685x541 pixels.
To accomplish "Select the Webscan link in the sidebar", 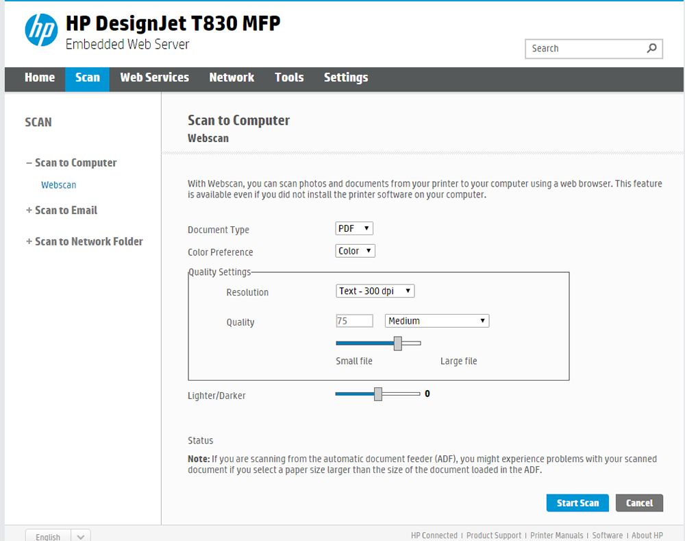I will point(58,184).
